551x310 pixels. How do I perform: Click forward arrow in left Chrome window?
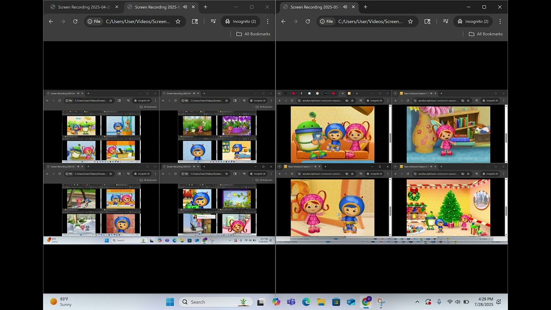pos(63,22)
